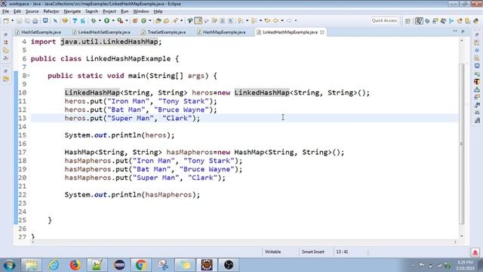This screenshot has height=272, width=483.
Task: Open the Window menu
Action: click(x=141, y=11)
